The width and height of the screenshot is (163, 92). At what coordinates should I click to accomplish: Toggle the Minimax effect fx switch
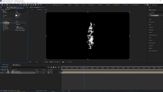tap(2, 23)
